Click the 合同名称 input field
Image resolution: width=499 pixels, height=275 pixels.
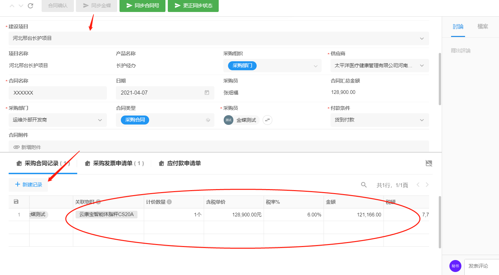pyautogui.click(x=58, y=93)
